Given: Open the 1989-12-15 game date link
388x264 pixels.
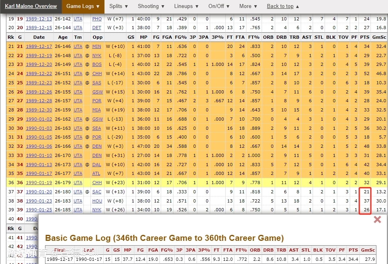Looking at the screenshot, I should click(39, 28).
